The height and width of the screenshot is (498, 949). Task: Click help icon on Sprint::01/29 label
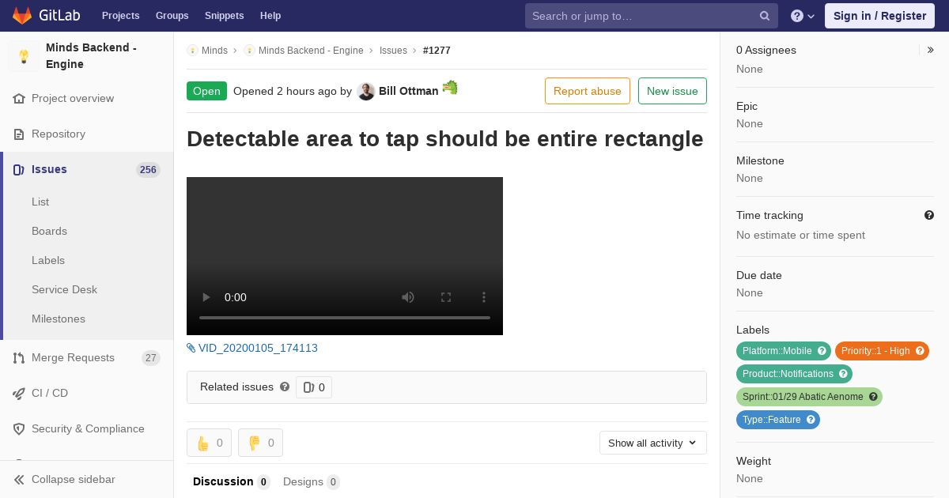tap(873, 397)
